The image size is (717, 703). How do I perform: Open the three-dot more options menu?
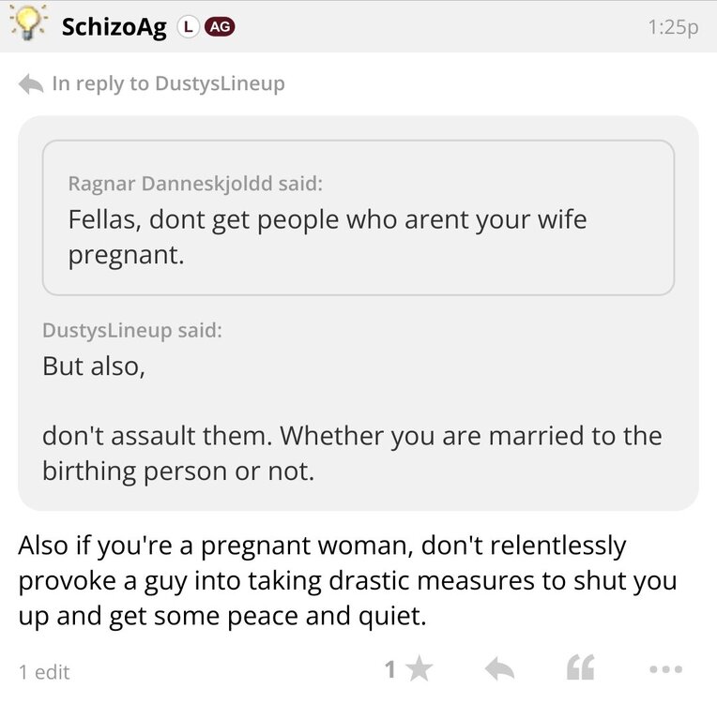point(665,670)
